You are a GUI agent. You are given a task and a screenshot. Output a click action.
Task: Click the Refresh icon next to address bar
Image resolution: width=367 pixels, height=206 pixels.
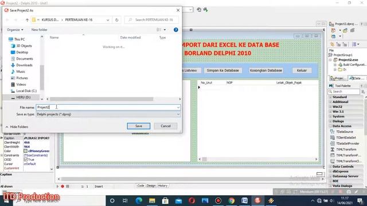click(116, 20)
